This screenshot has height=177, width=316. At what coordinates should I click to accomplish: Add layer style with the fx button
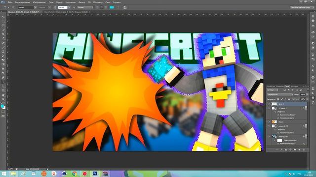pyautogui.click(x=281, y=149)
